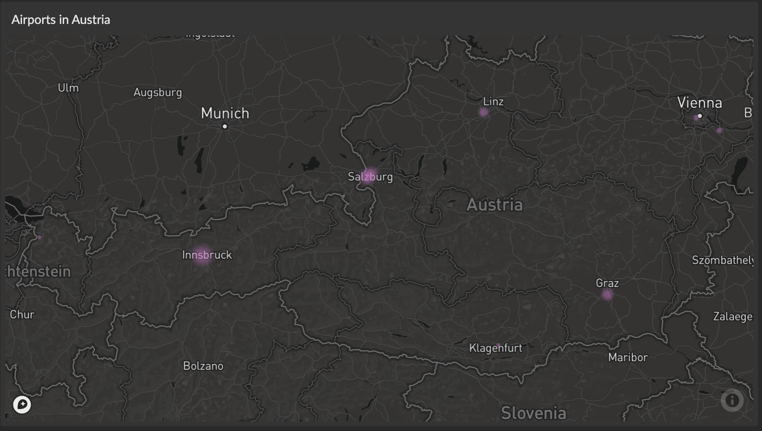Click the Mapbox logo icon
Screen dimensions: 762x431
[22, 405]
